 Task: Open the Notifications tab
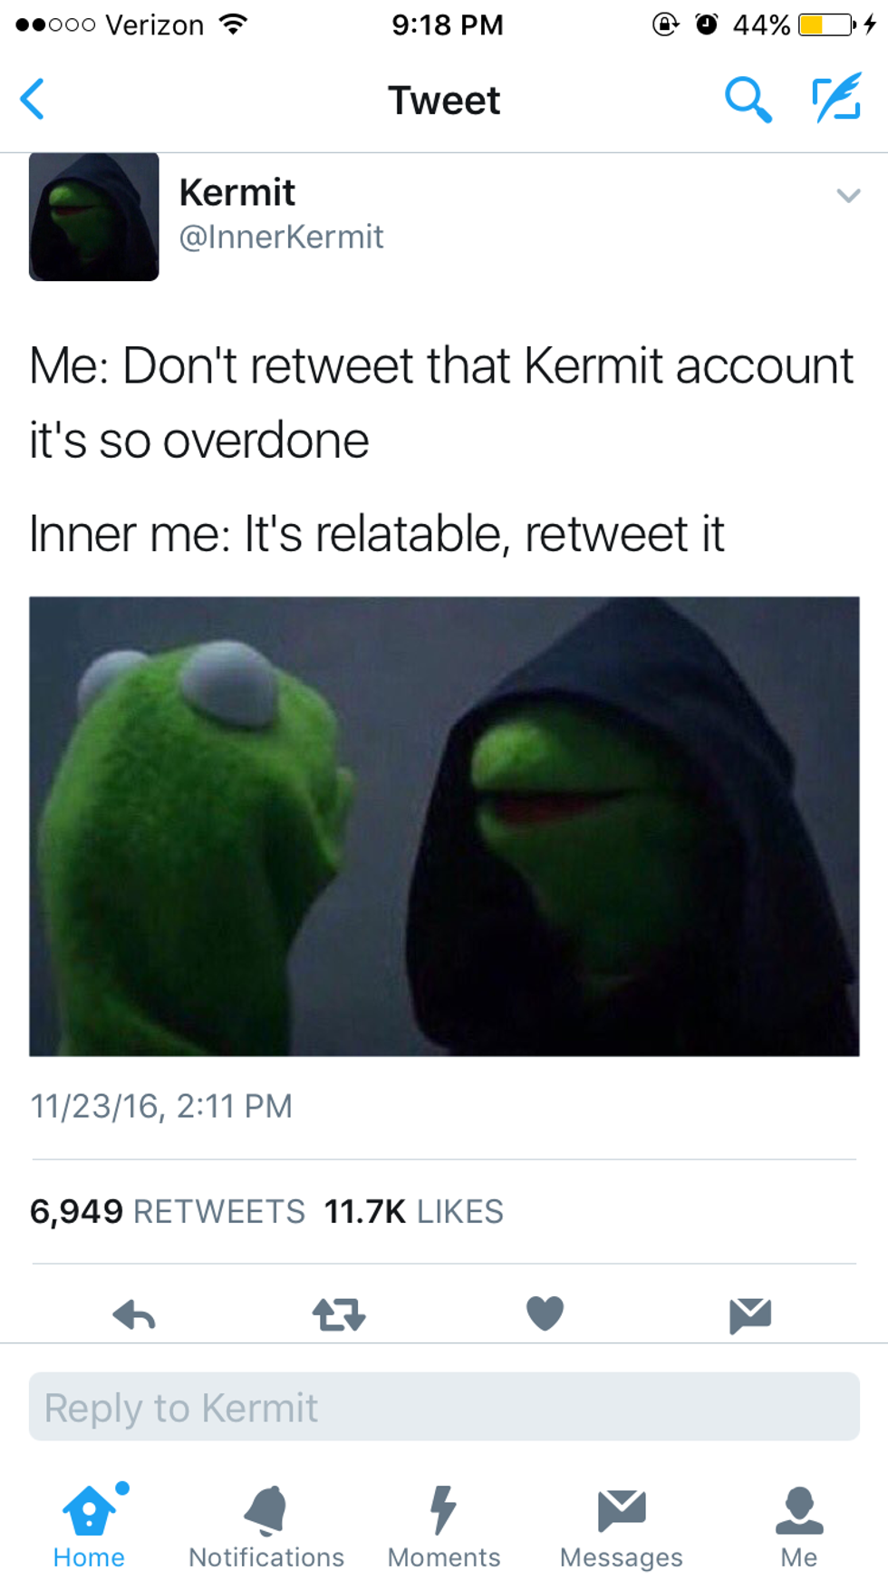(x=266, y=1527)
